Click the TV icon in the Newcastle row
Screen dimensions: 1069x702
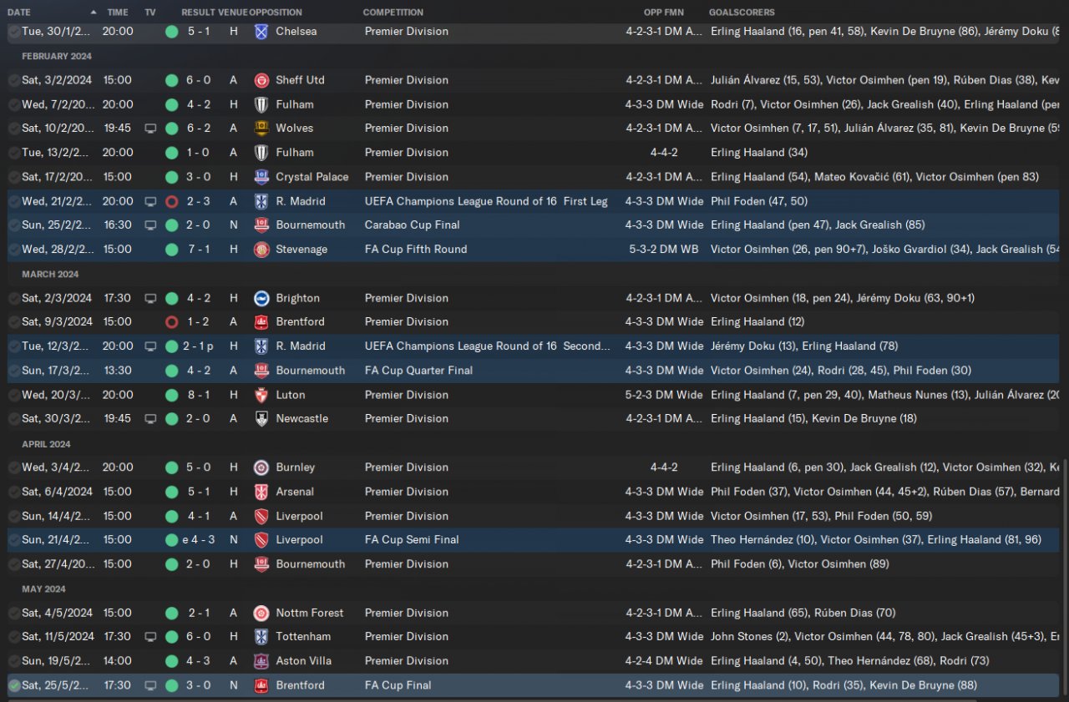point(150,419)
